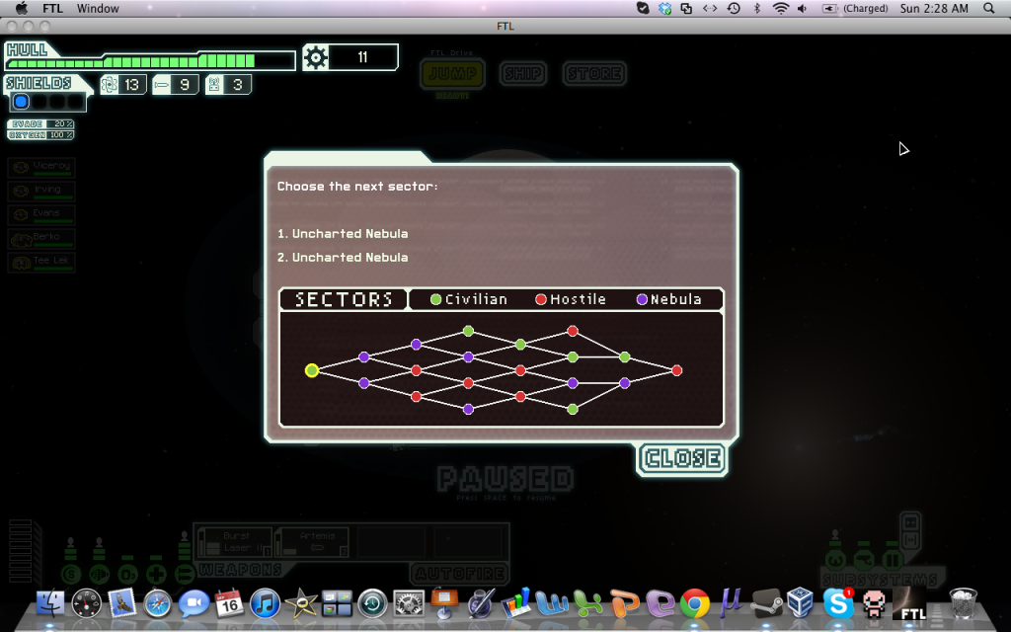Click the FTL icon in the Dock
The width and height of the screenshot is (1011, 632).
point(909,604)
